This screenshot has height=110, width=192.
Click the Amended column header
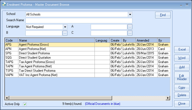tap(146, 40)
